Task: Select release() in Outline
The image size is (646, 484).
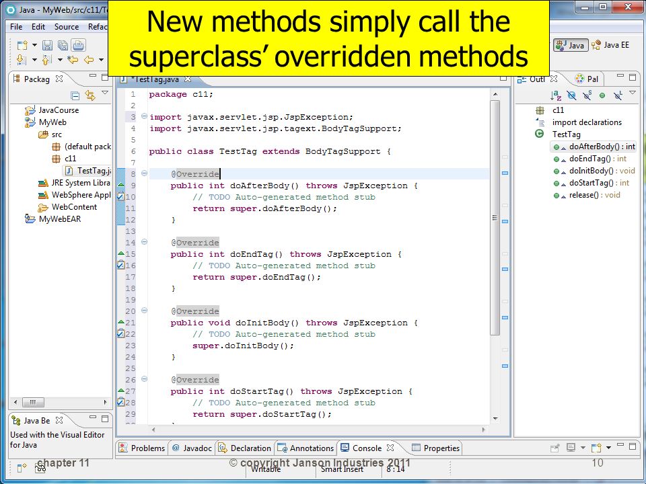Action: point(587,195)
